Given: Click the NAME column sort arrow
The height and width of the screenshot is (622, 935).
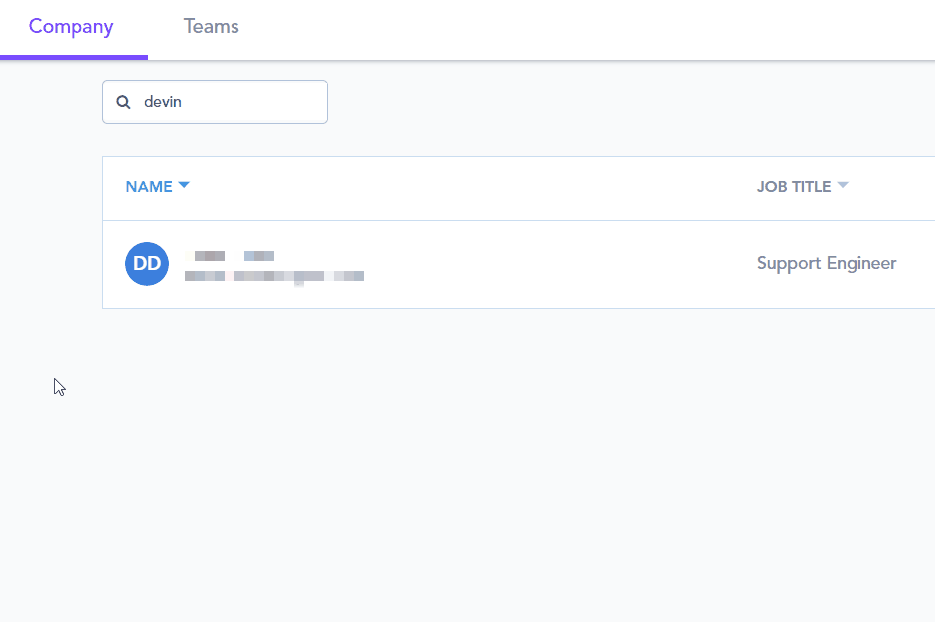Looking at the screenshot, I should [x=184, y=186].
